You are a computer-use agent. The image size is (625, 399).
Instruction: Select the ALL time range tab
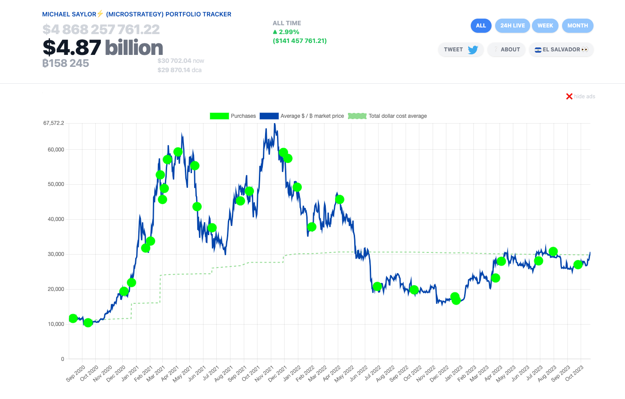coord(481,26)
